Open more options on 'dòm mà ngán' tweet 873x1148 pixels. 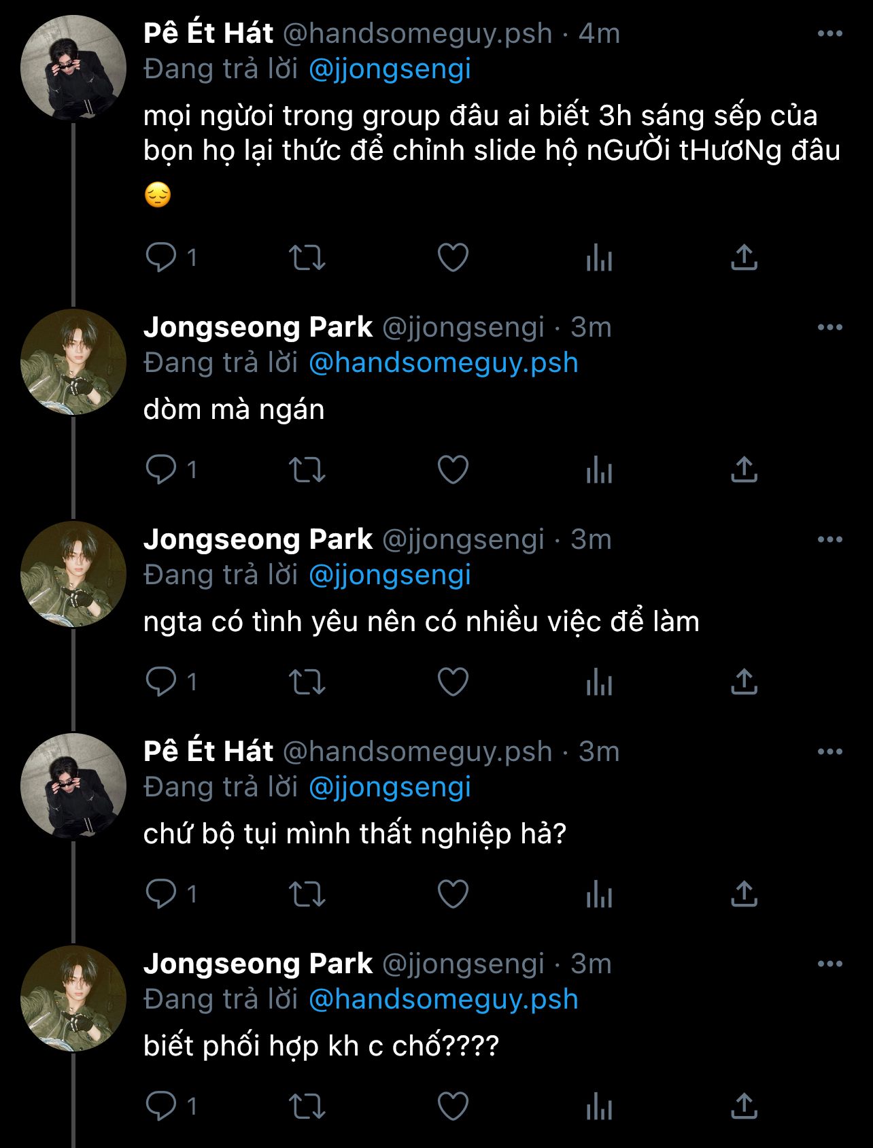coord(829,327)
